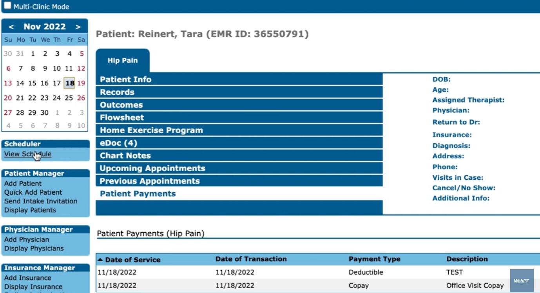Expand the Records section
540x293 pixels.
click(117, 92)
